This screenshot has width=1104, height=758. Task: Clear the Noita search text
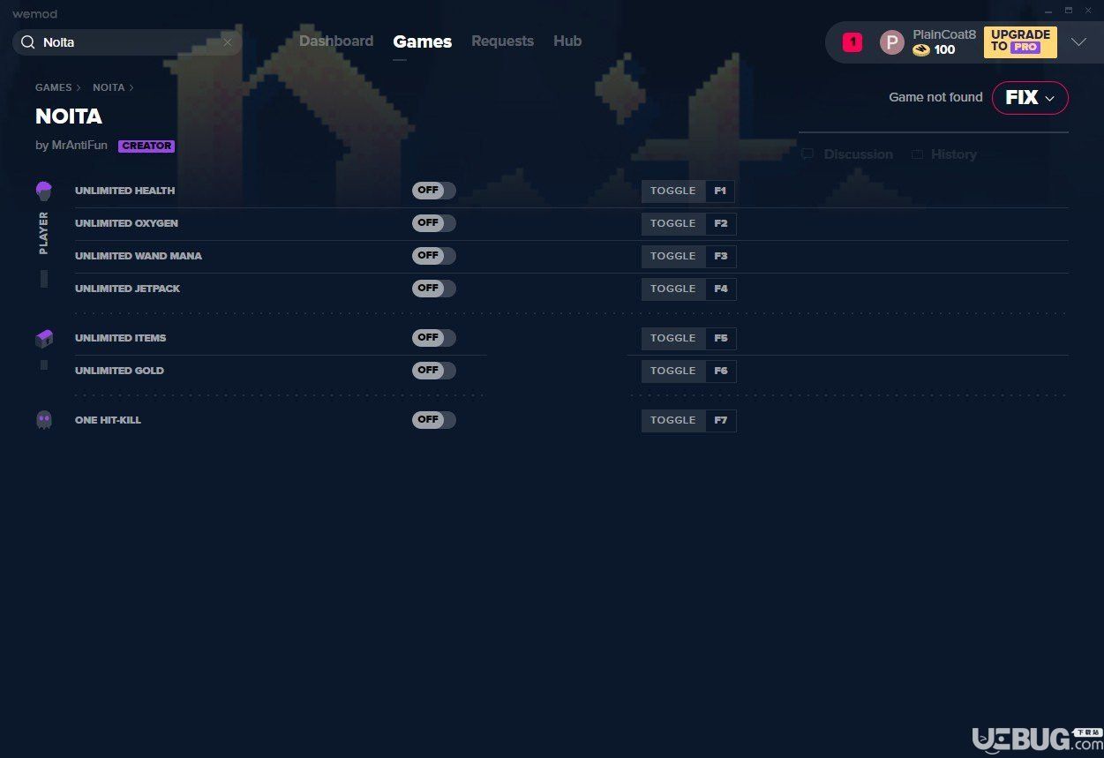pos(227,42)
